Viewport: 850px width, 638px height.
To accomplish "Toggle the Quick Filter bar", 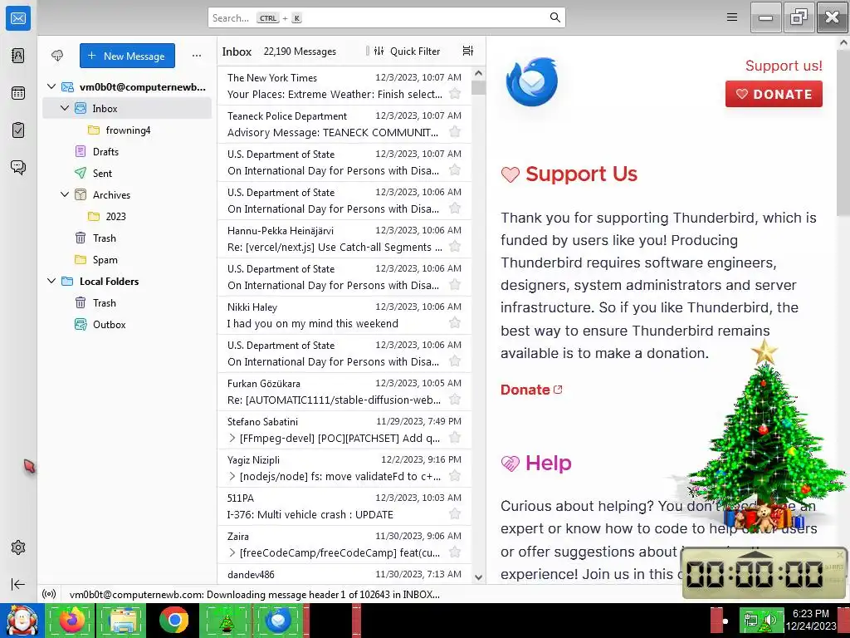I will tap(407, 51).
